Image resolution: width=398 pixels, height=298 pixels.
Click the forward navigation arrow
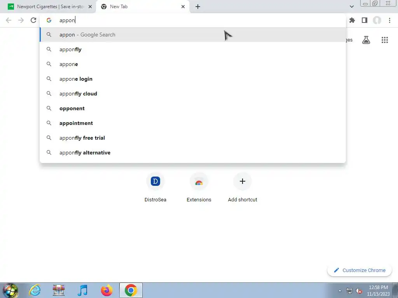pyautogui.click(x=21, y=20)
